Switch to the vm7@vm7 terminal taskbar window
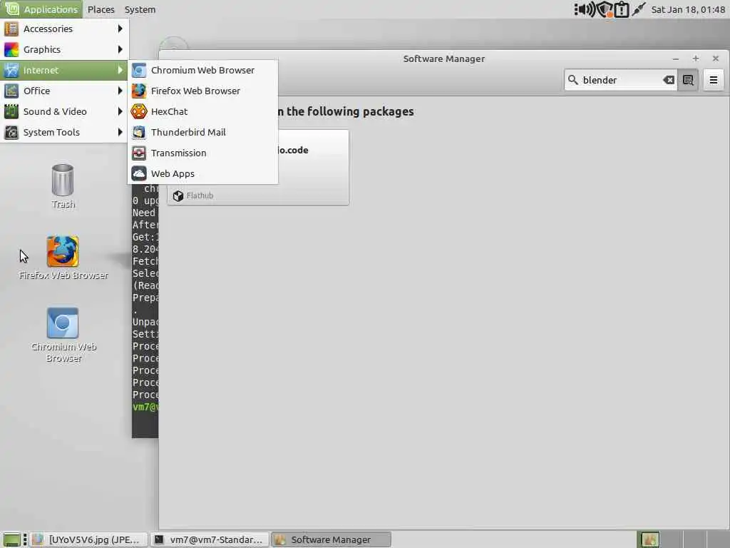The height and width of the screenshot is (548, 730). [210, 539]
